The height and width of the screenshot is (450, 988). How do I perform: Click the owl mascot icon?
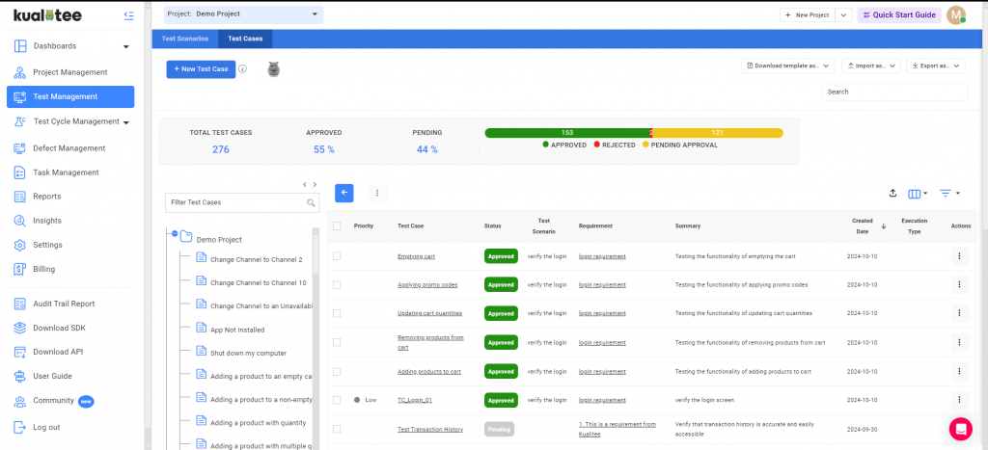tap(274, 69)
